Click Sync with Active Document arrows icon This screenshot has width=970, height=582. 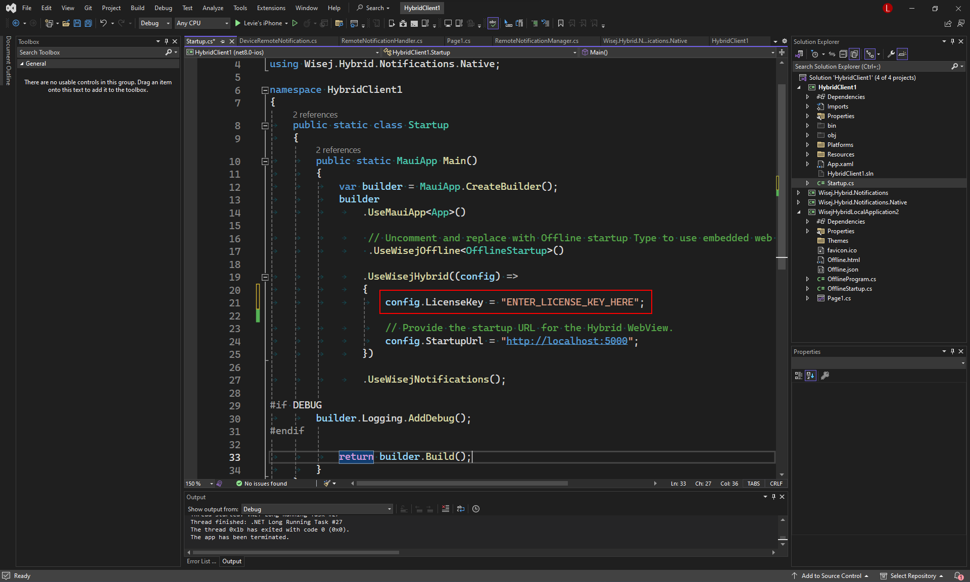[832, 54]
